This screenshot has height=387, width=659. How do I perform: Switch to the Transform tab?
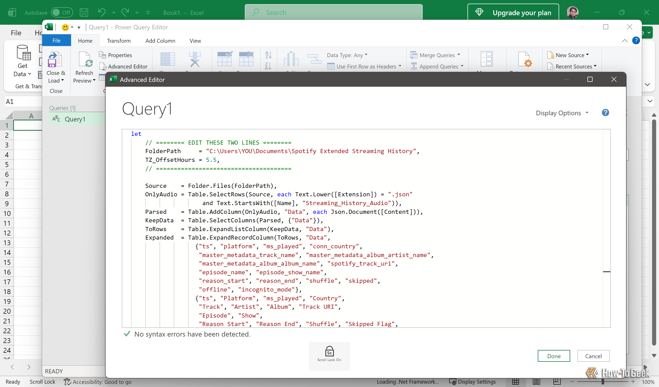tap(119, 41)
